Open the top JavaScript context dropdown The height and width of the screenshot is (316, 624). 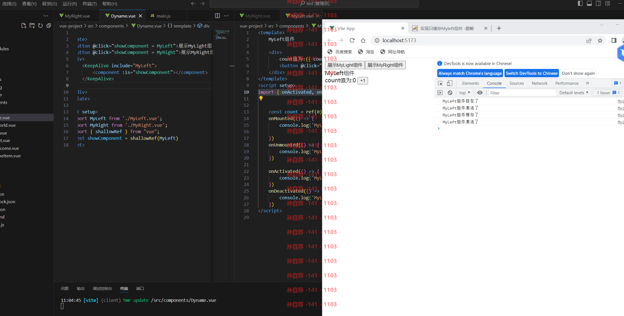465,93
